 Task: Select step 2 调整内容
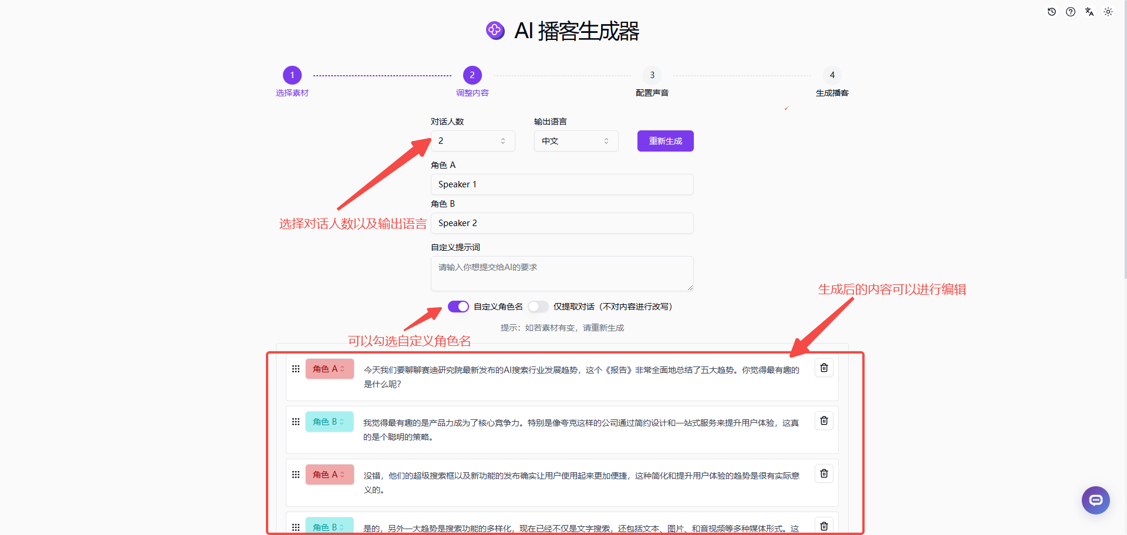(x=473, y=75)
